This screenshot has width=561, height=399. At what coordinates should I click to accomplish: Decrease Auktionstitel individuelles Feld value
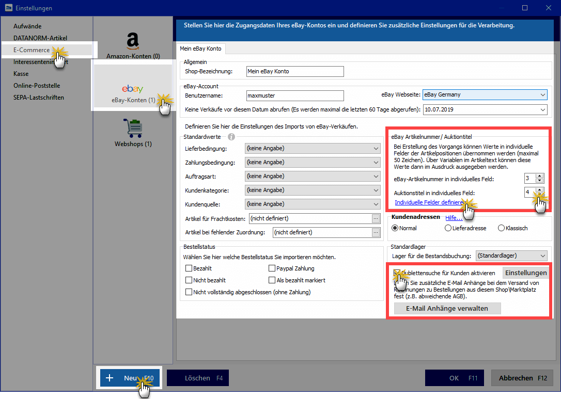tap(539, 194)
